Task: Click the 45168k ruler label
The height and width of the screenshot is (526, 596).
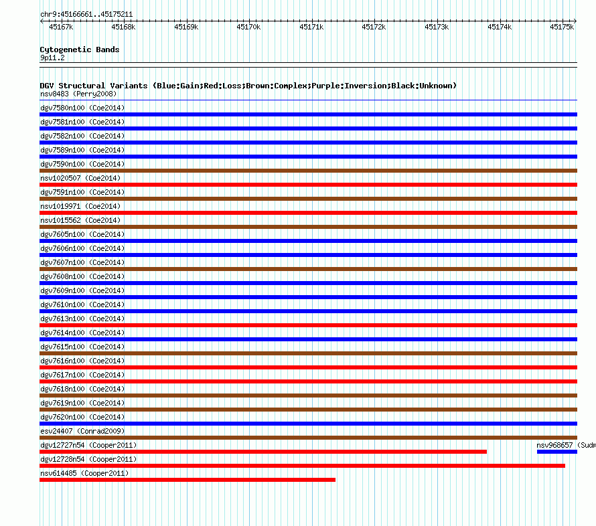Action: (x=123, y=27)
